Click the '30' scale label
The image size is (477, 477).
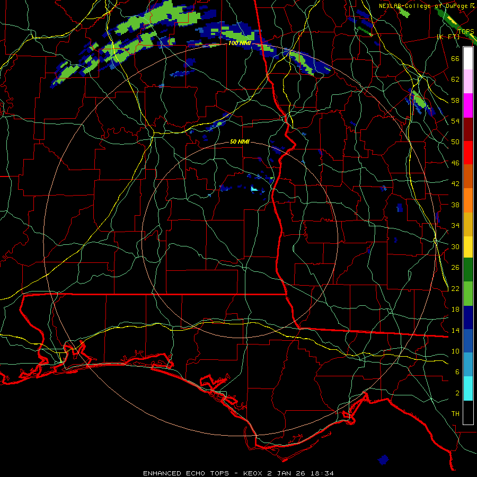[x=455, y=246]
